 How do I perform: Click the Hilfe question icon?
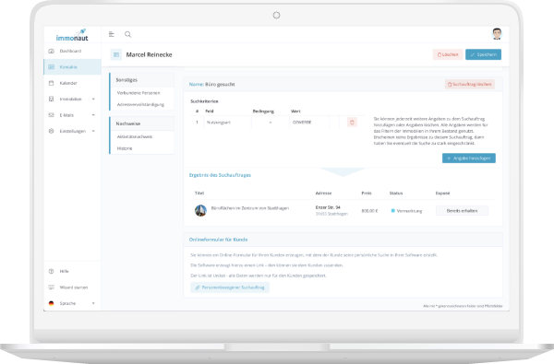point(51,271)
